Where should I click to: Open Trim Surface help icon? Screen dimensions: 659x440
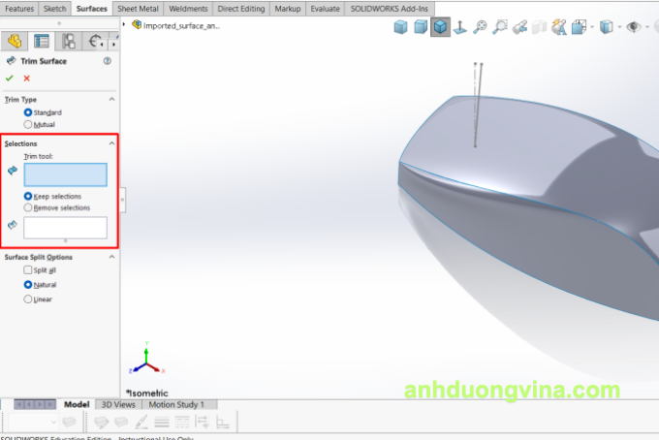[x=108, y=61]
